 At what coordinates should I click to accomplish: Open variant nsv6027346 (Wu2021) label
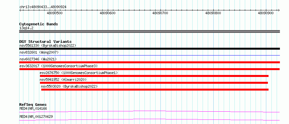pos(38,59)
